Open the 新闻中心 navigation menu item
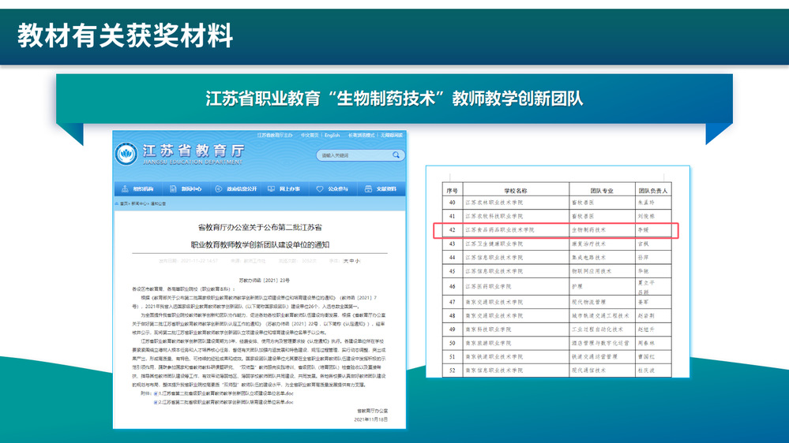The height and width of the screenshot is (443, 789). (190, 189)
